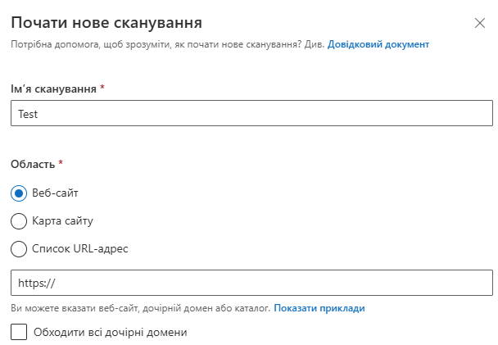Viewport: 498px width, 345px height.
Task: Click the hint text below the URL field
Action: coord(140,308)
